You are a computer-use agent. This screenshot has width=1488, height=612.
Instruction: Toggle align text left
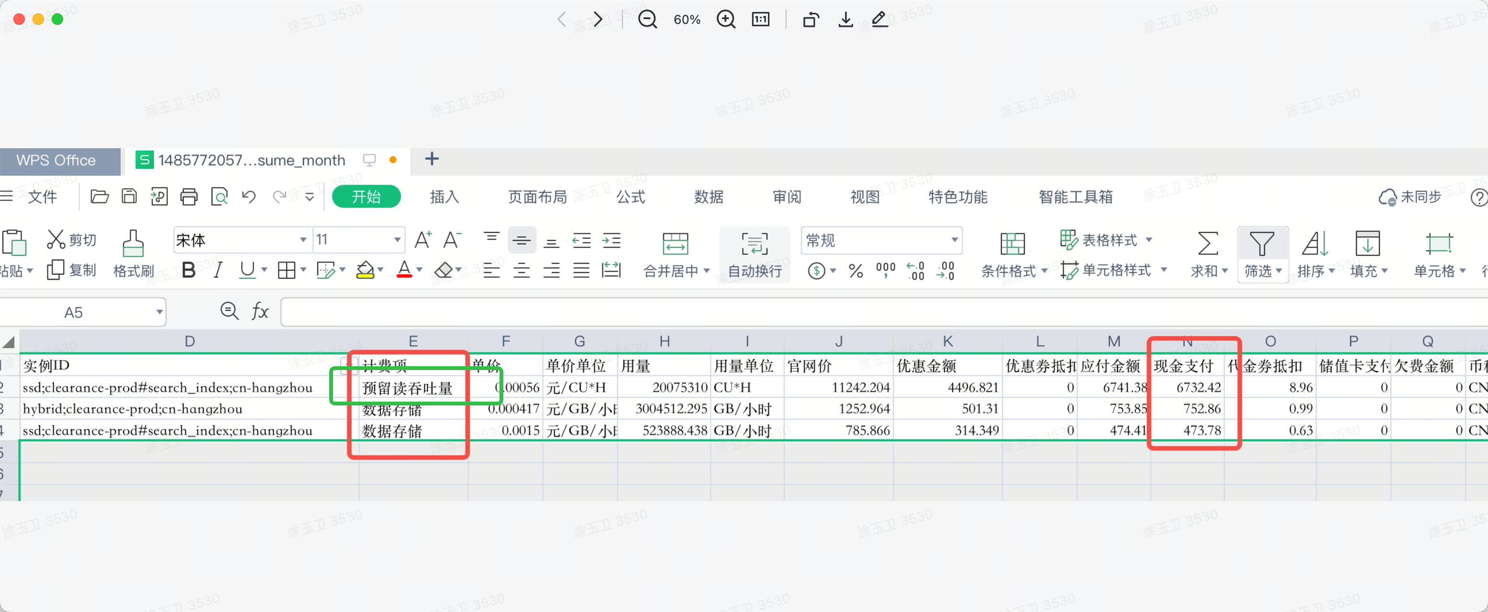491,270
